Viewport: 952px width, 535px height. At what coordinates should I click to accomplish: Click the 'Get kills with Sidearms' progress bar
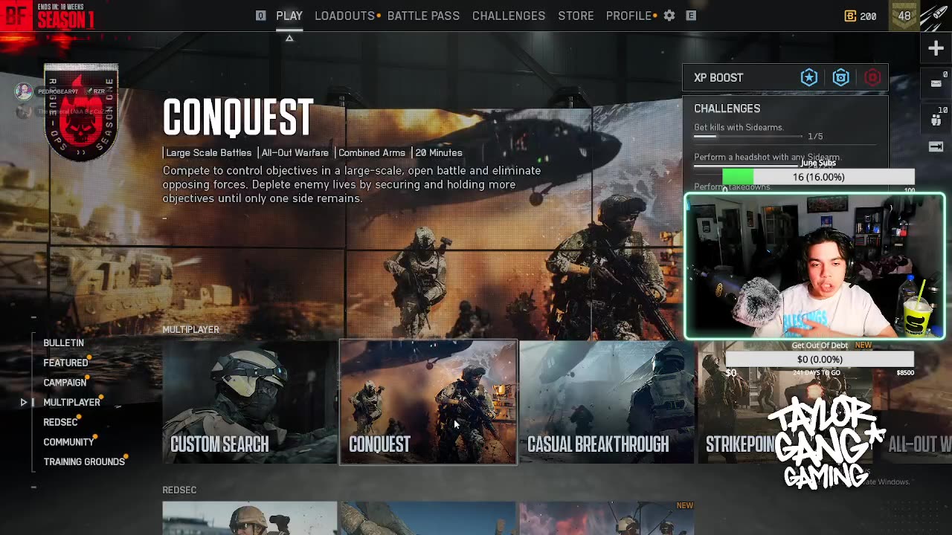pyautogui.click(x=748, y=137)
